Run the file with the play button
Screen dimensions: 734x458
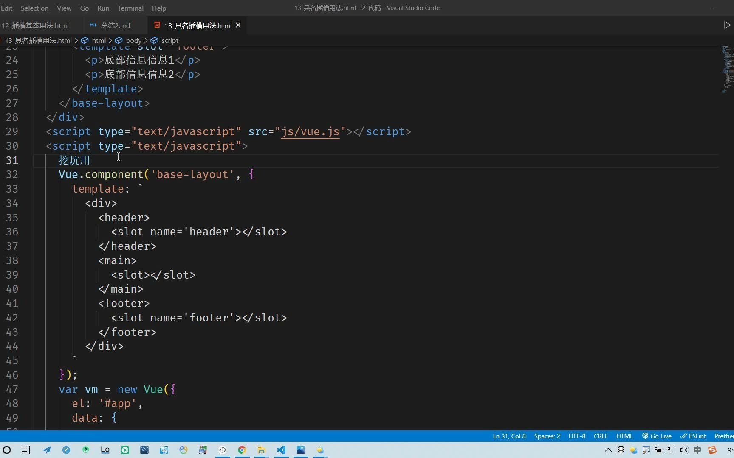[727, 25]
